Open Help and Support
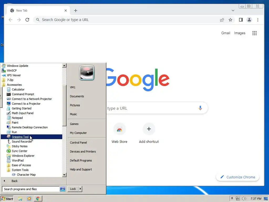The width and height of the screenshot is (269, 202). point(81,169)
